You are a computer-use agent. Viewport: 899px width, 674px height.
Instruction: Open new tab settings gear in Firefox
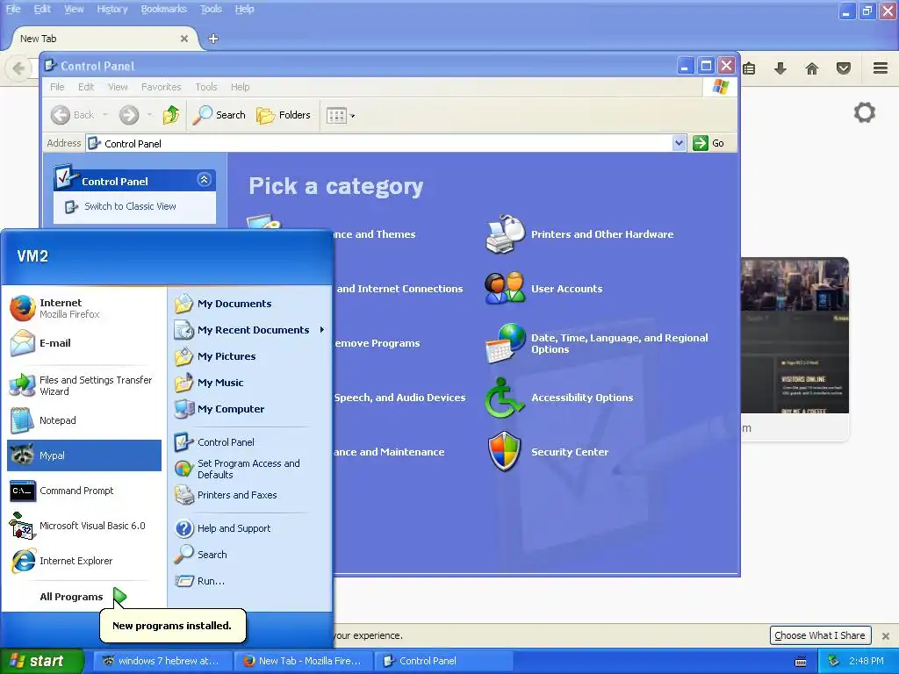(x=865, y=112)
